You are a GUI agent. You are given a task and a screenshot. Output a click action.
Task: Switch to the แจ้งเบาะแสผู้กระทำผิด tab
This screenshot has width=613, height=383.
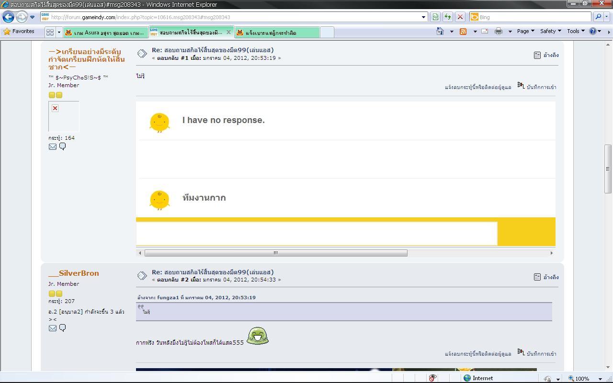point(273,33)
